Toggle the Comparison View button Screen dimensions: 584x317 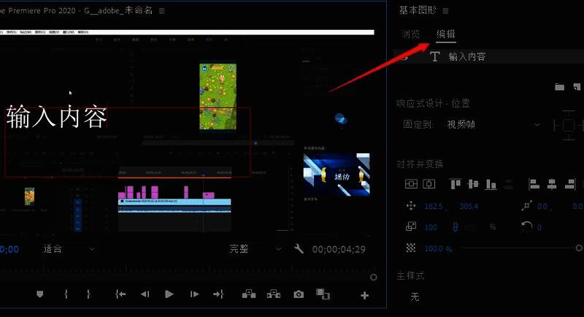pyautogui.click(x=322, y=294)
